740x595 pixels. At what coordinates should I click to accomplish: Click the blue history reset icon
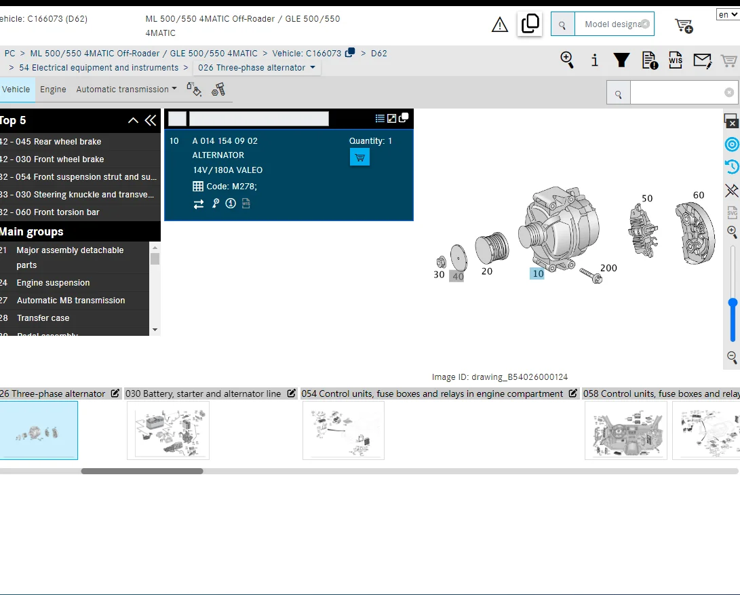click(x=732, y=167)
